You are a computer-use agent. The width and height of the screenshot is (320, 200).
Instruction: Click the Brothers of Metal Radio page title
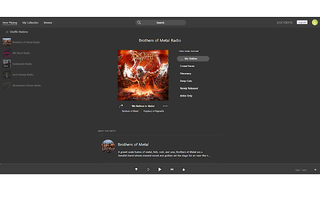tap(160, 40)
